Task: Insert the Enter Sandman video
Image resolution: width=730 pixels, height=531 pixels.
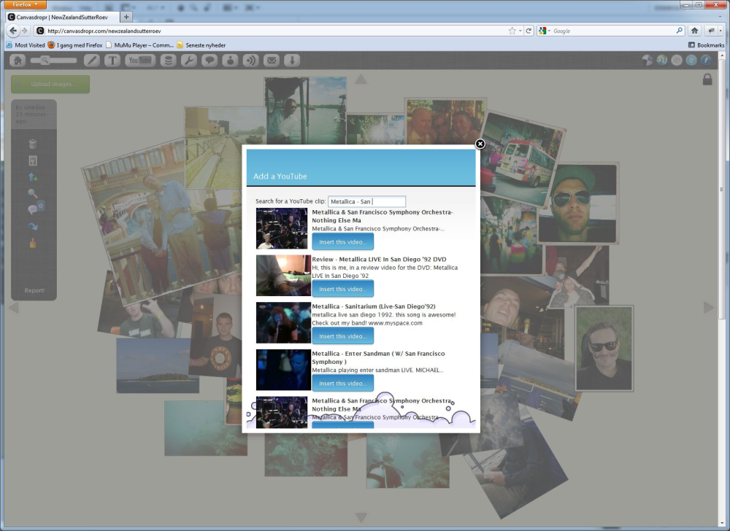Action: coord(342,383)
